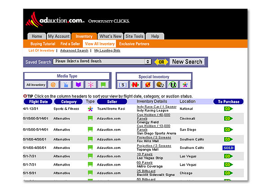Screen dimensions: 270x188
Task: Filter by online media at-sign icon
Action: tap(53, 85)
